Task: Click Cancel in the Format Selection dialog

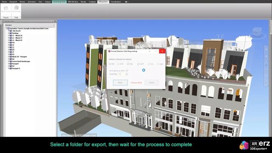Action: tap(152, 82)
